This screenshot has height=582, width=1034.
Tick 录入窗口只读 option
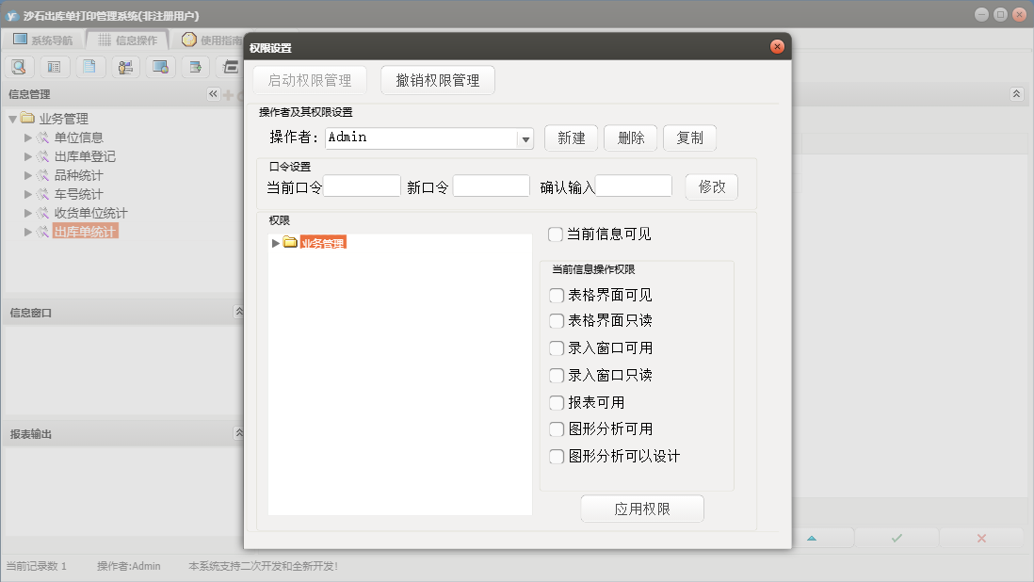coord(557,376)
